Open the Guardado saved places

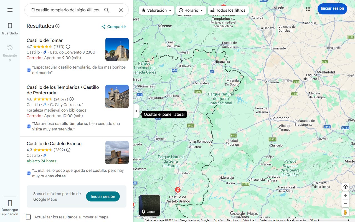[x=10, y=29]
